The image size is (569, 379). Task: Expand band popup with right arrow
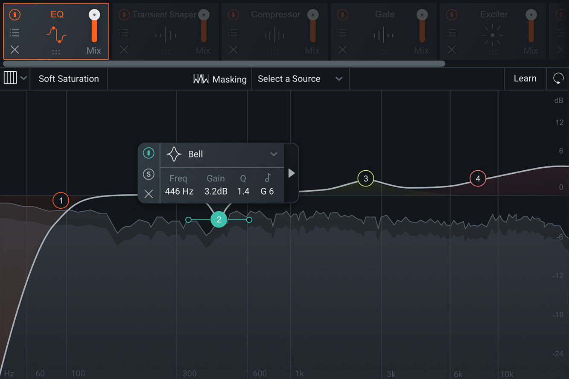[291, 173]
